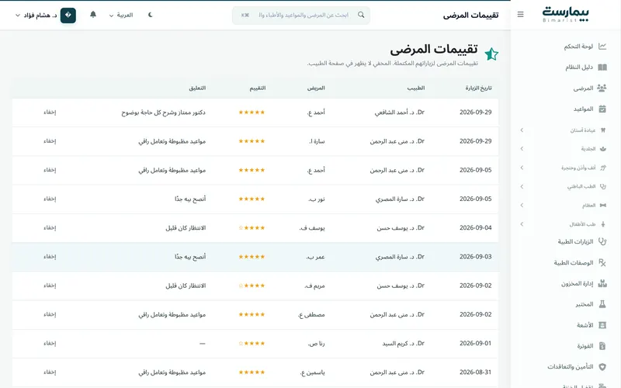Click the child icon beside طب الأطفال

(603, 224)
